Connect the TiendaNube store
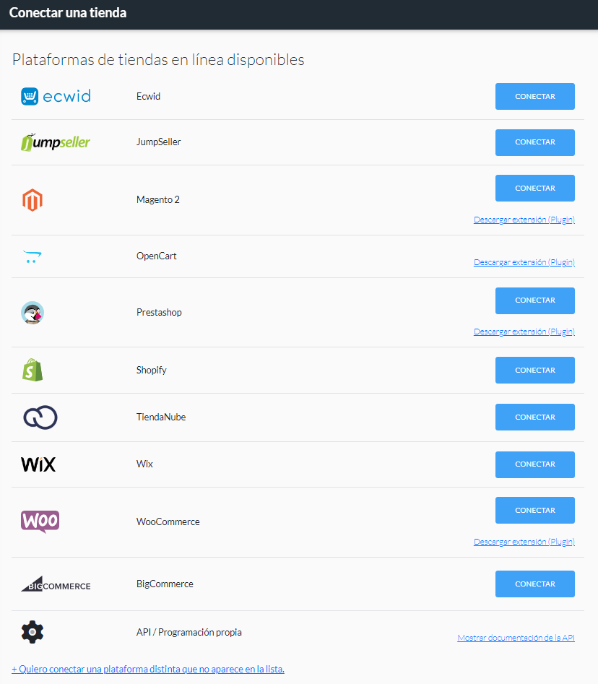The image size is (598, 684). (x=534, y=417)
